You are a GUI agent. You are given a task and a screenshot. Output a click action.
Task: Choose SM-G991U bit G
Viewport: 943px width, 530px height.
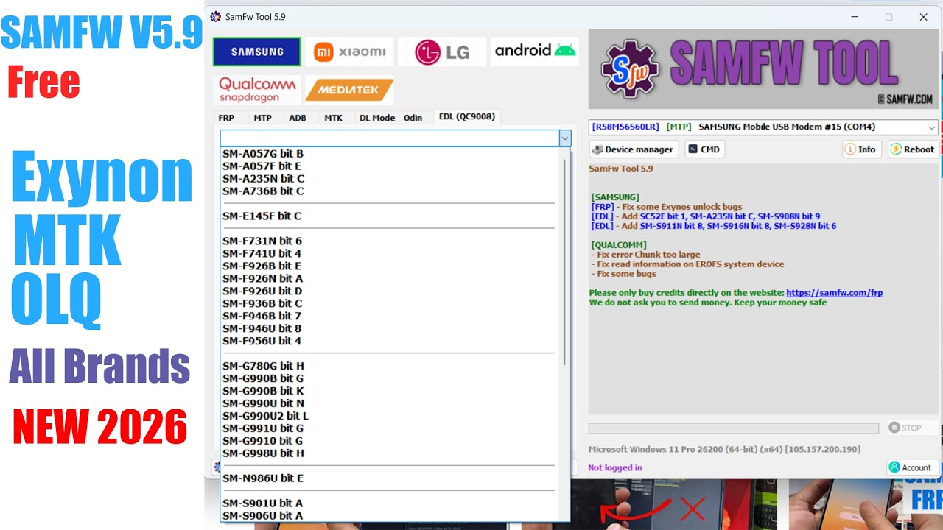pos(263,429)
